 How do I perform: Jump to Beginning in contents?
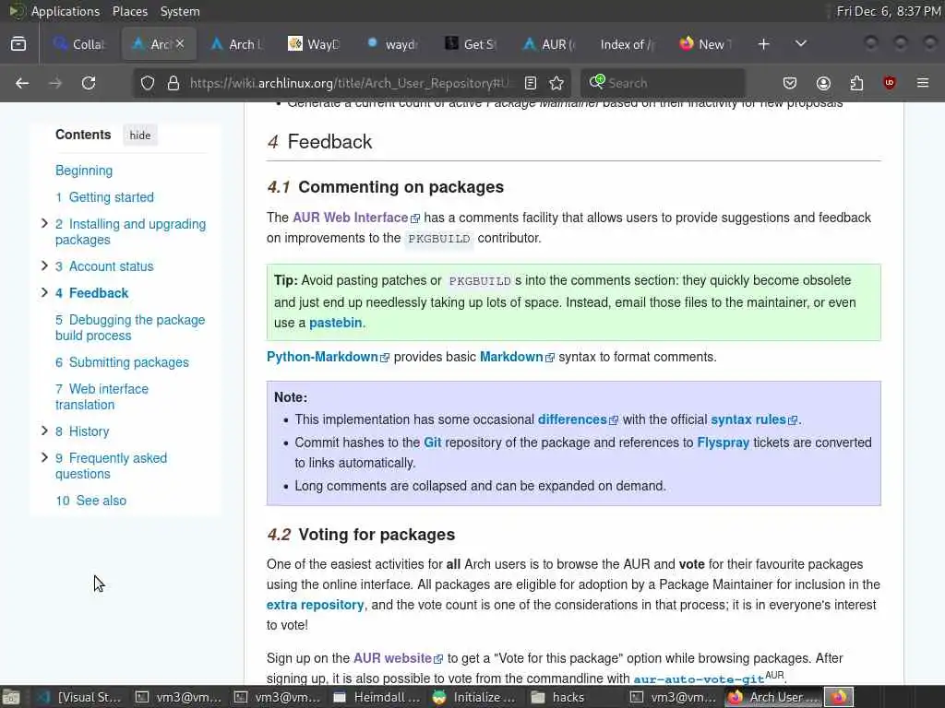point(84,171)
